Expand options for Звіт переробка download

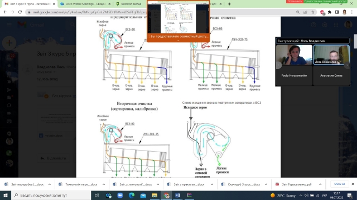click(50, 184)
